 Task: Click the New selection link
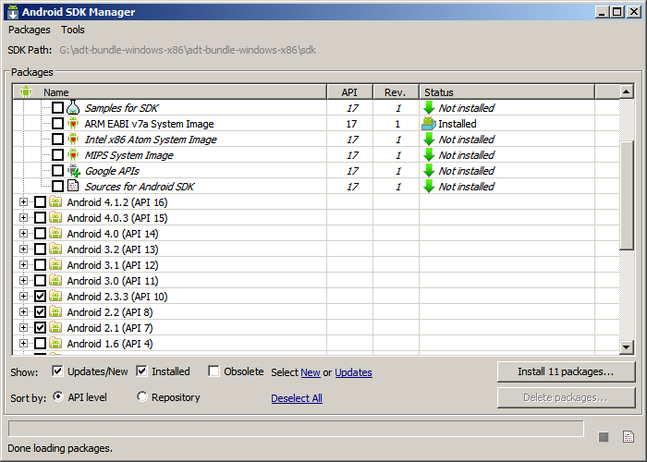point(311,372)
